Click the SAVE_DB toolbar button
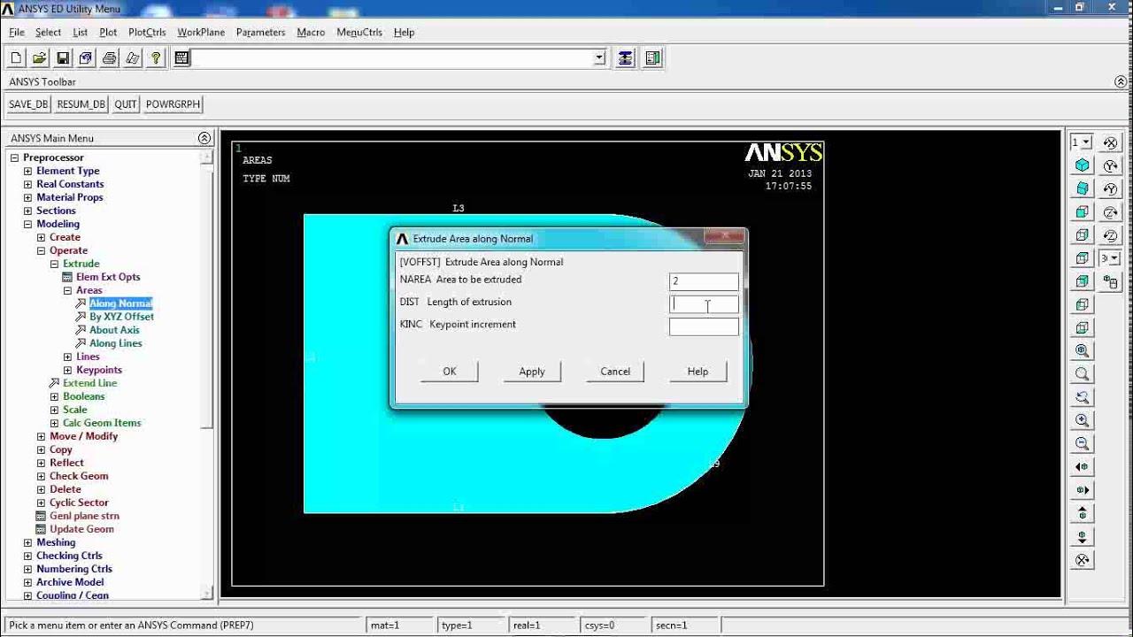This screenshot has width=1133, height=637. (28, 104)
